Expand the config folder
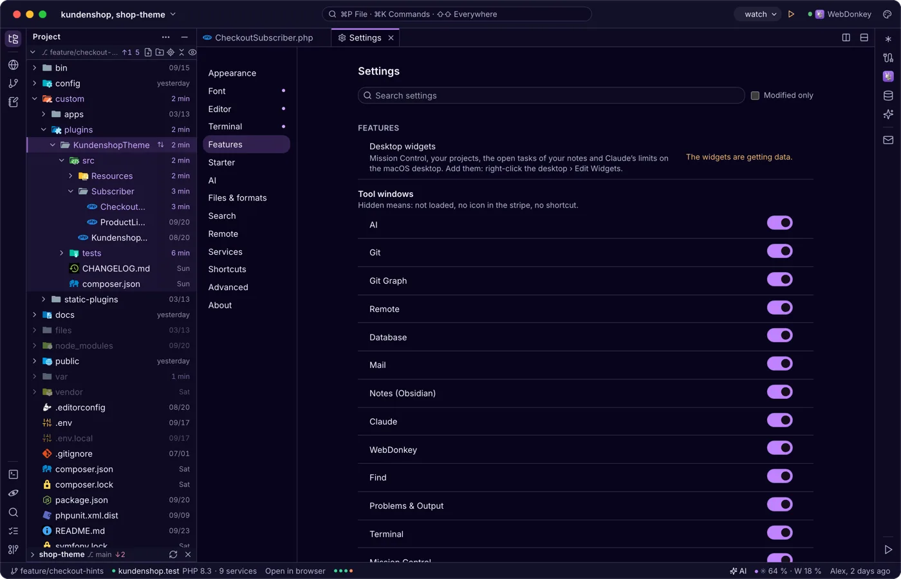Image resolution: width=901 pixels, height=579 pixels. click(35, 83)
